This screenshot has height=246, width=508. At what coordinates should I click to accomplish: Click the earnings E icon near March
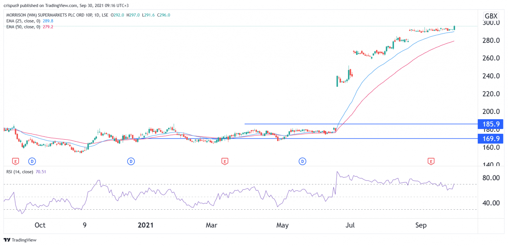[225, 161]
